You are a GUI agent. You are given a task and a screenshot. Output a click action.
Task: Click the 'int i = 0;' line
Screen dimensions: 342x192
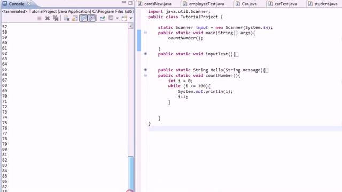coord(181,81)
